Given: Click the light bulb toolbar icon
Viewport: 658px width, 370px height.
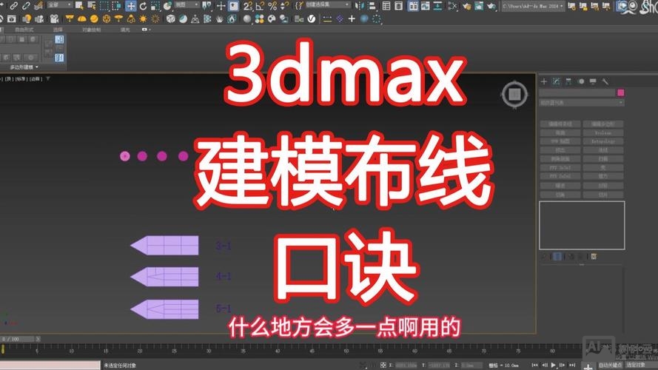Looking at the screenshot, I should (27, 19).
